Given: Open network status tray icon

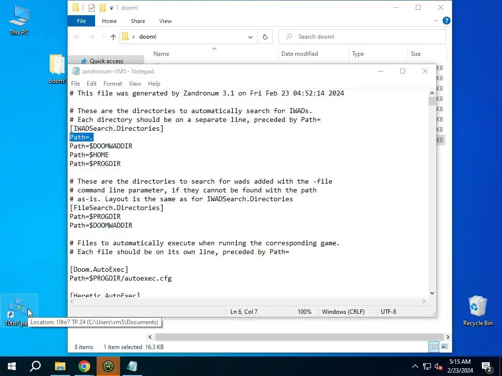Looking at the screenshot, I should [427, 366].
